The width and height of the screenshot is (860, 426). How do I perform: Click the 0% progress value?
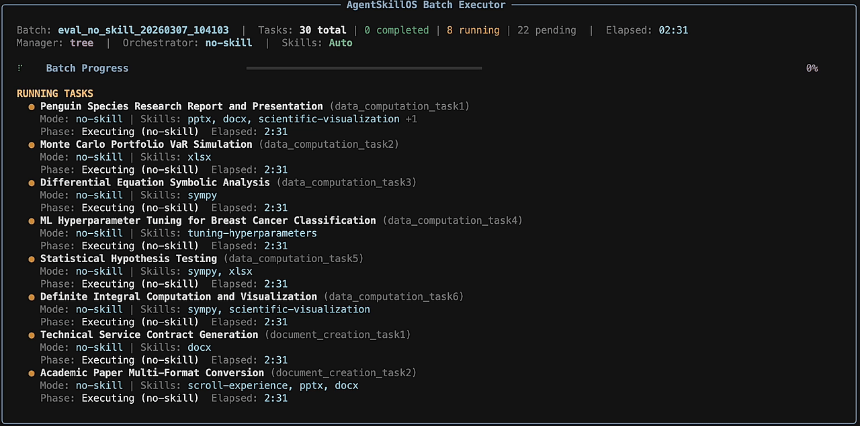(x=812, y=68)
